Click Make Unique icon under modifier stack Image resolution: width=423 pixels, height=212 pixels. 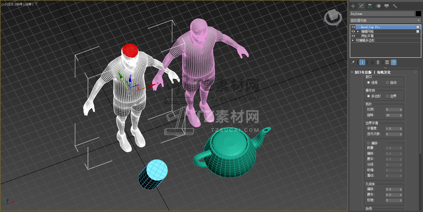tap(372, 62)
